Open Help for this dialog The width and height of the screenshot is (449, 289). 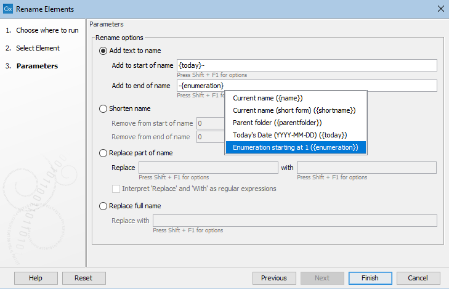point(36,278)
